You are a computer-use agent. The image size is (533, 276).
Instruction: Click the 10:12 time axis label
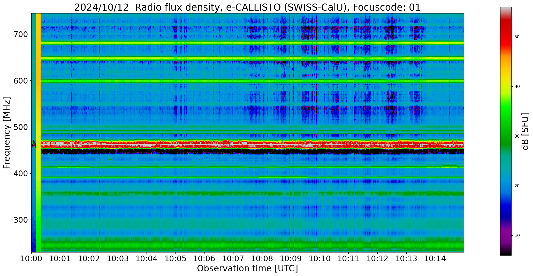click(x=377, y=258)
